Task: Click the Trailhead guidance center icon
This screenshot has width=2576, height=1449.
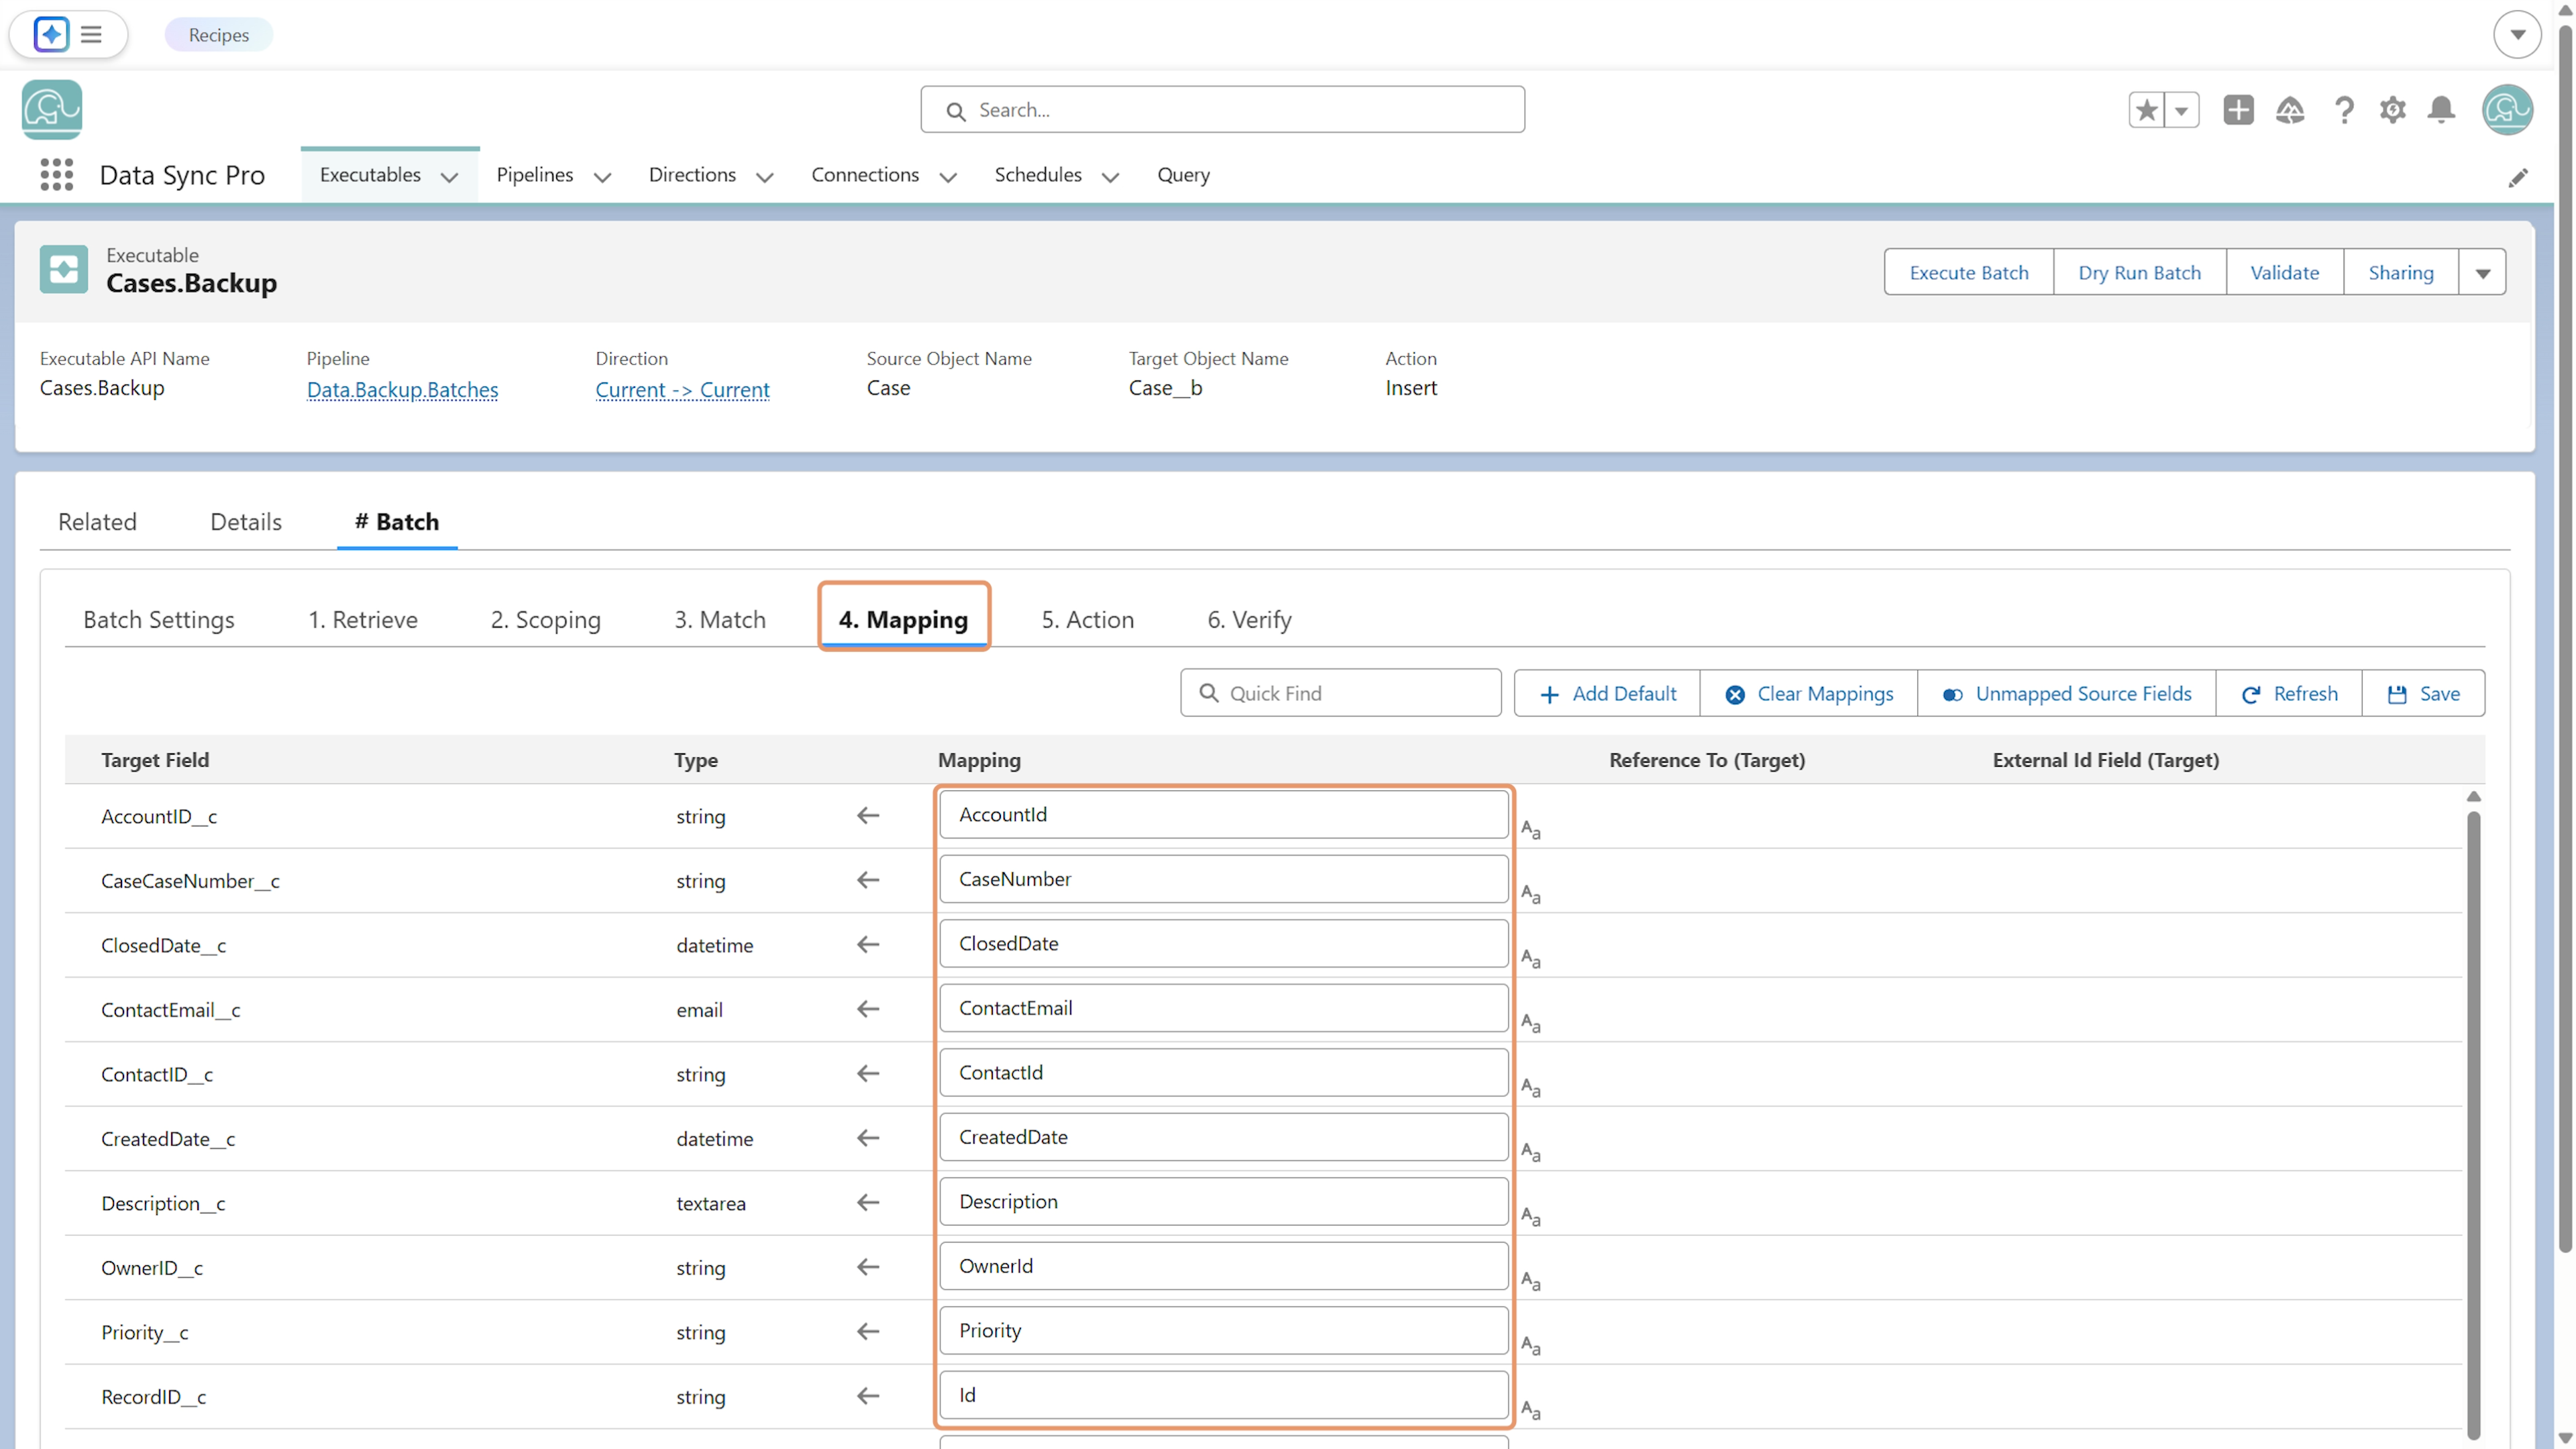Action: coord(2290,110)
